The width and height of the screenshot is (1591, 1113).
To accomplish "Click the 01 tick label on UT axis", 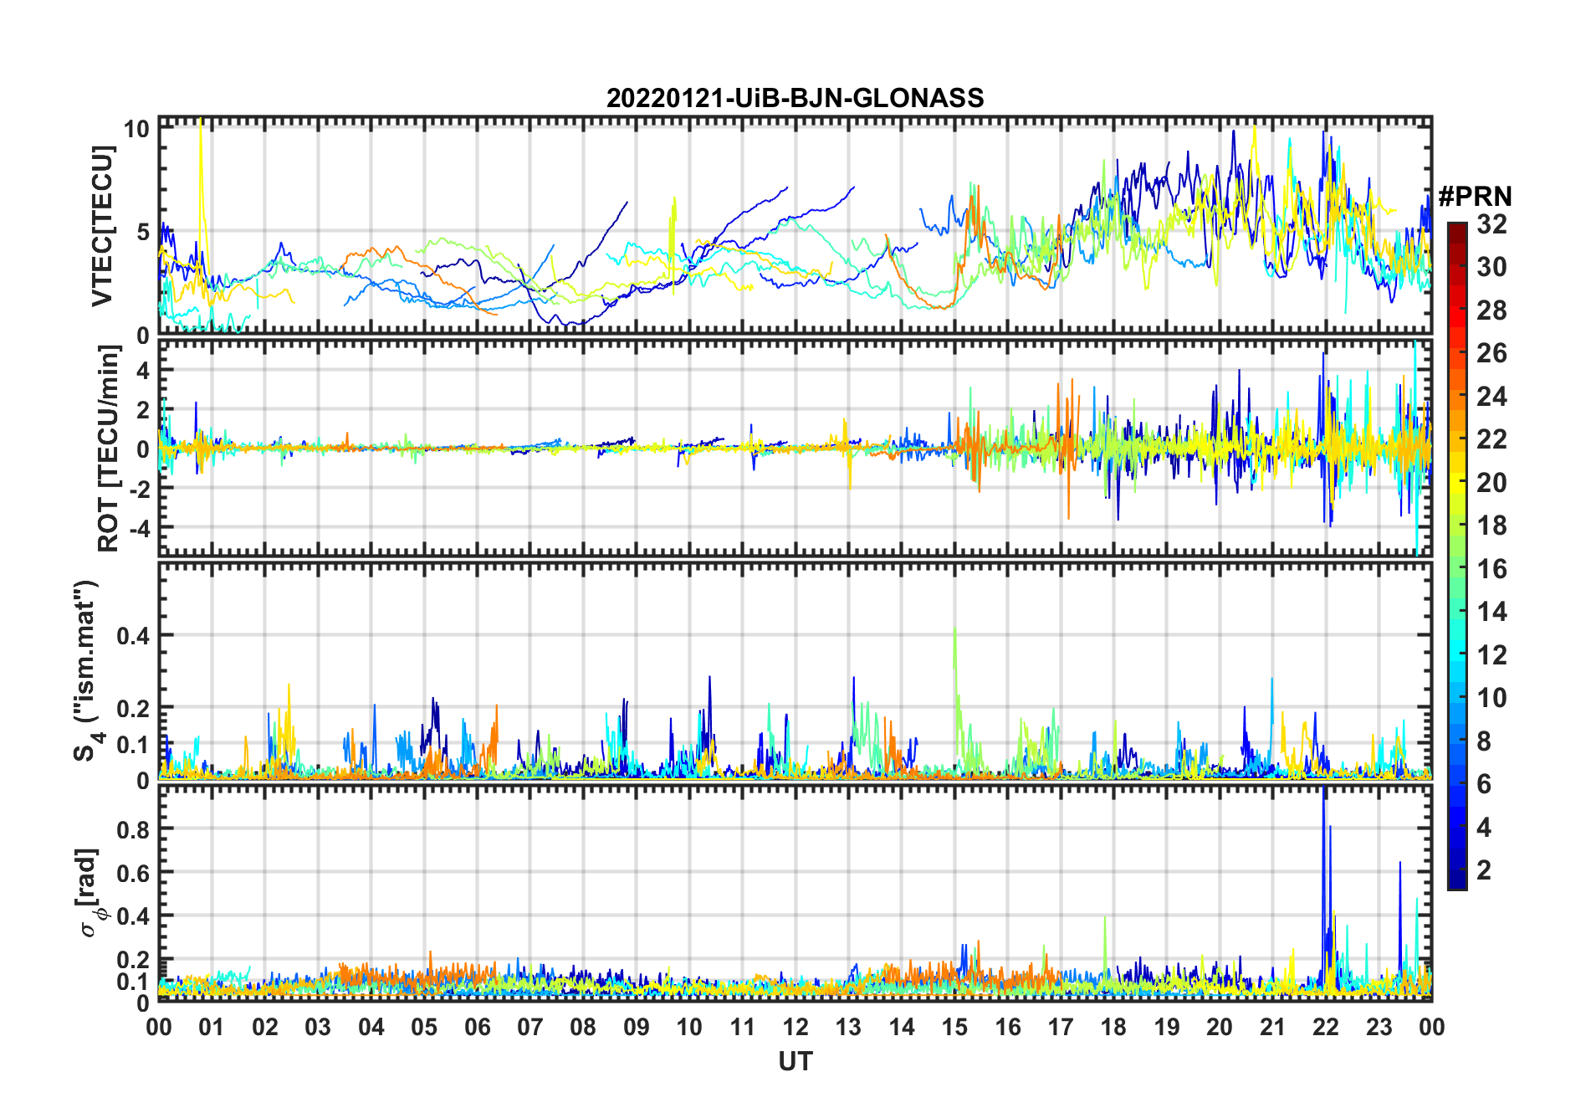I will (x=212, y=1027).
